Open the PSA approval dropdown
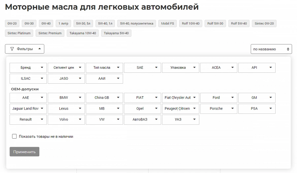297x173 pixels. 257,108
